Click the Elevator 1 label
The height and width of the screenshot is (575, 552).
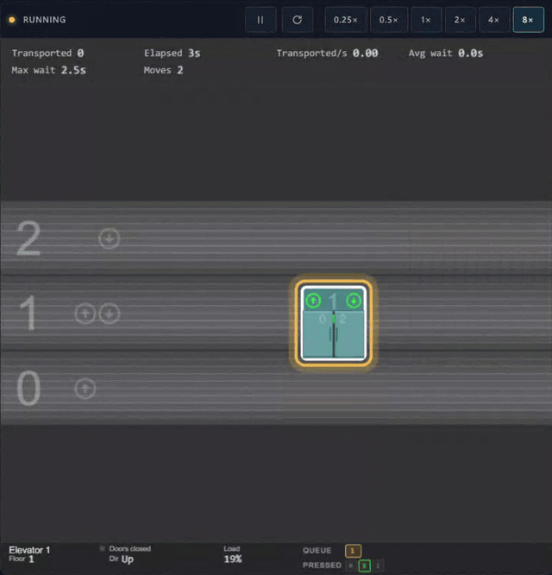[x=29, y=550]
